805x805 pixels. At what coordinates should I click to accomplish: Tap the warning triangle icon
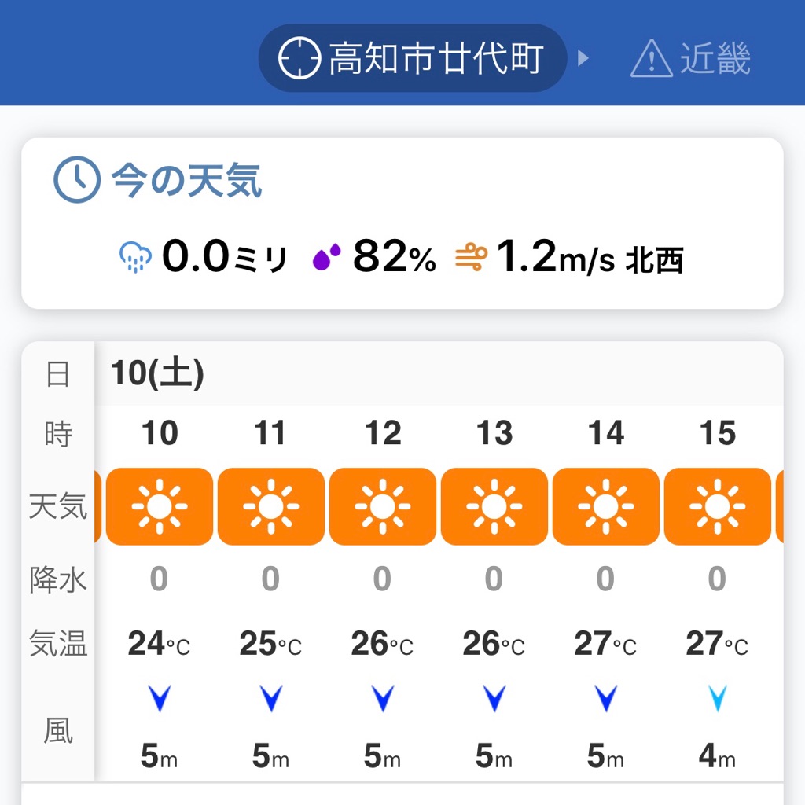click(x=652, y=59)
